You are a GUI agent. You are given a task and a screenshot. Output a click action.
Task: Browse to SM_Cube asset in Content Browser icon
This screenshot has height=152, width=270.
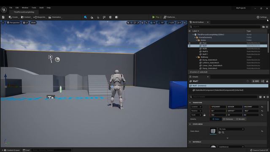point(223,132)
